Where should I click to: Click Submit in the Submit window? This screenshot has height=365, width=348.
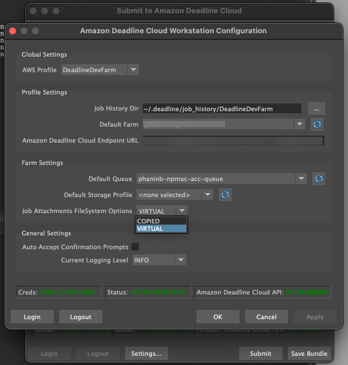point(261,354)
